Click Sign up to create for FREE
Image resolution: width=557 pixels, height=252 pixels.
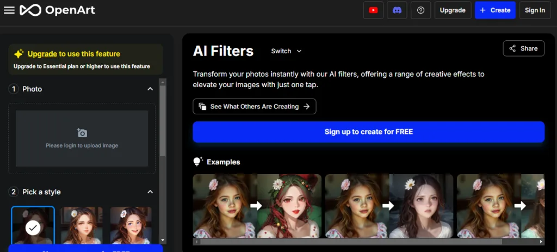click(x=368, y=132)
